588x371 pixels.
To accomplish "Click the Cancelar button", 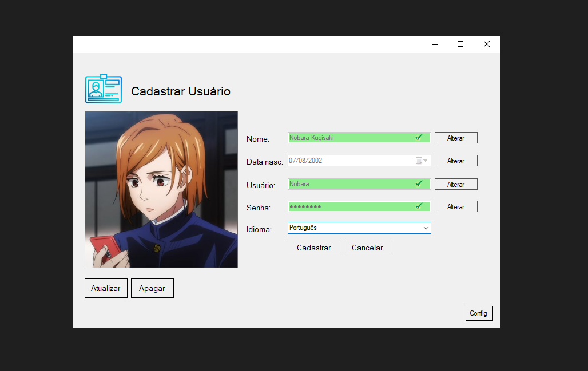I will 368,248.
